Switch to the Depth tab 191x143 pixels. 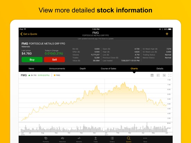click(x=83, y=69)
